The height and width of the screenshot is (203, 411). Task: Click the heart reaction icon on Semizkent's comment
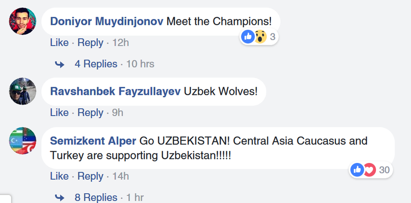coord(369,170)
